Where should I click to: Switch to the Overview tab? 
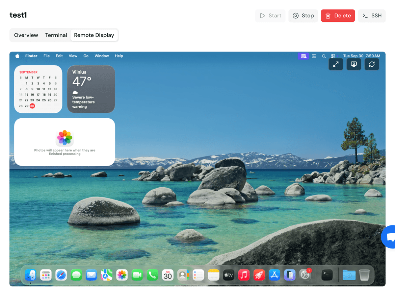click(x=26, y=35)
